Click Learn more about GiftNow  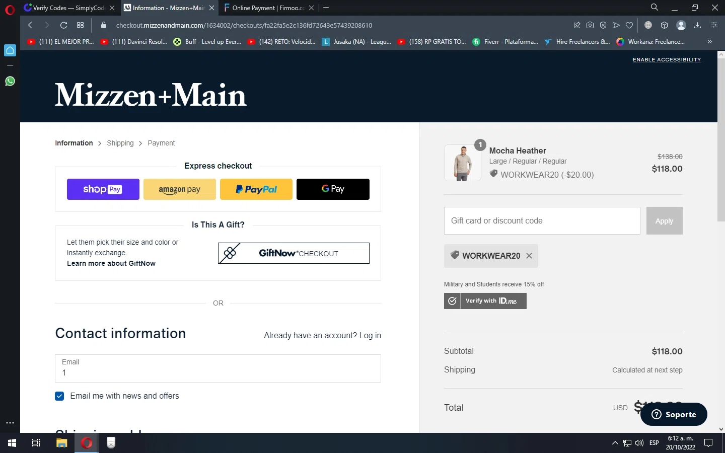[111, 263]
